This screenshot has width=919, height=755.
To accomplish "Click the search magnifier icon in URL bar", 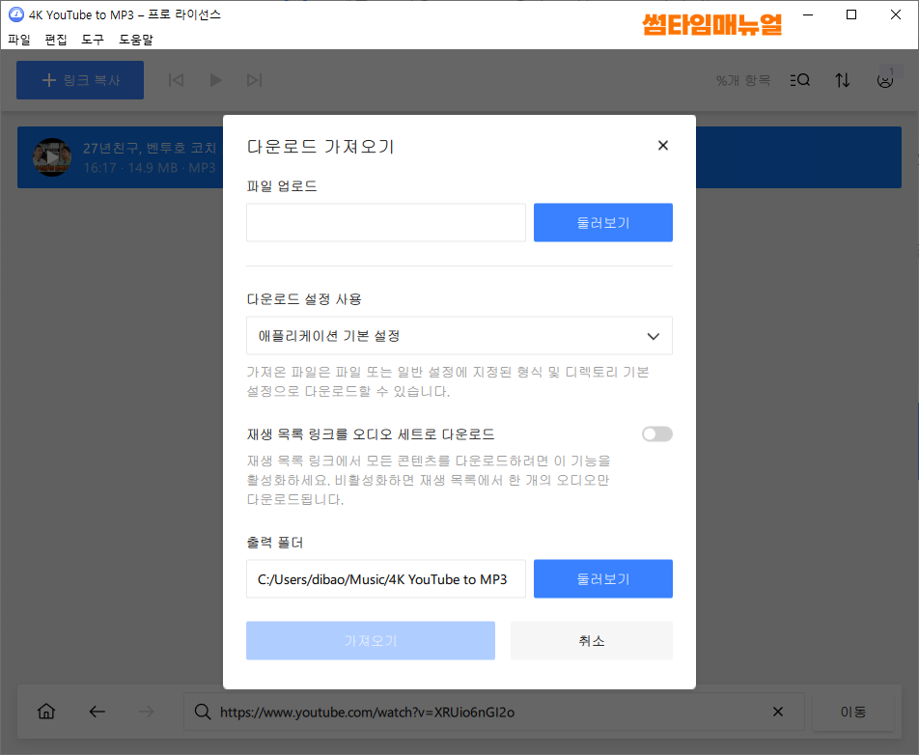I will tap(203, 712).
